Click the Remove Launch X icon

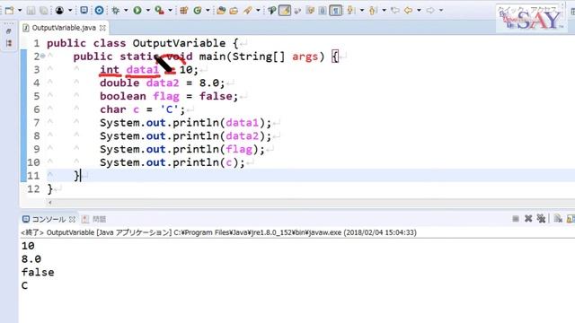[528, 219]
